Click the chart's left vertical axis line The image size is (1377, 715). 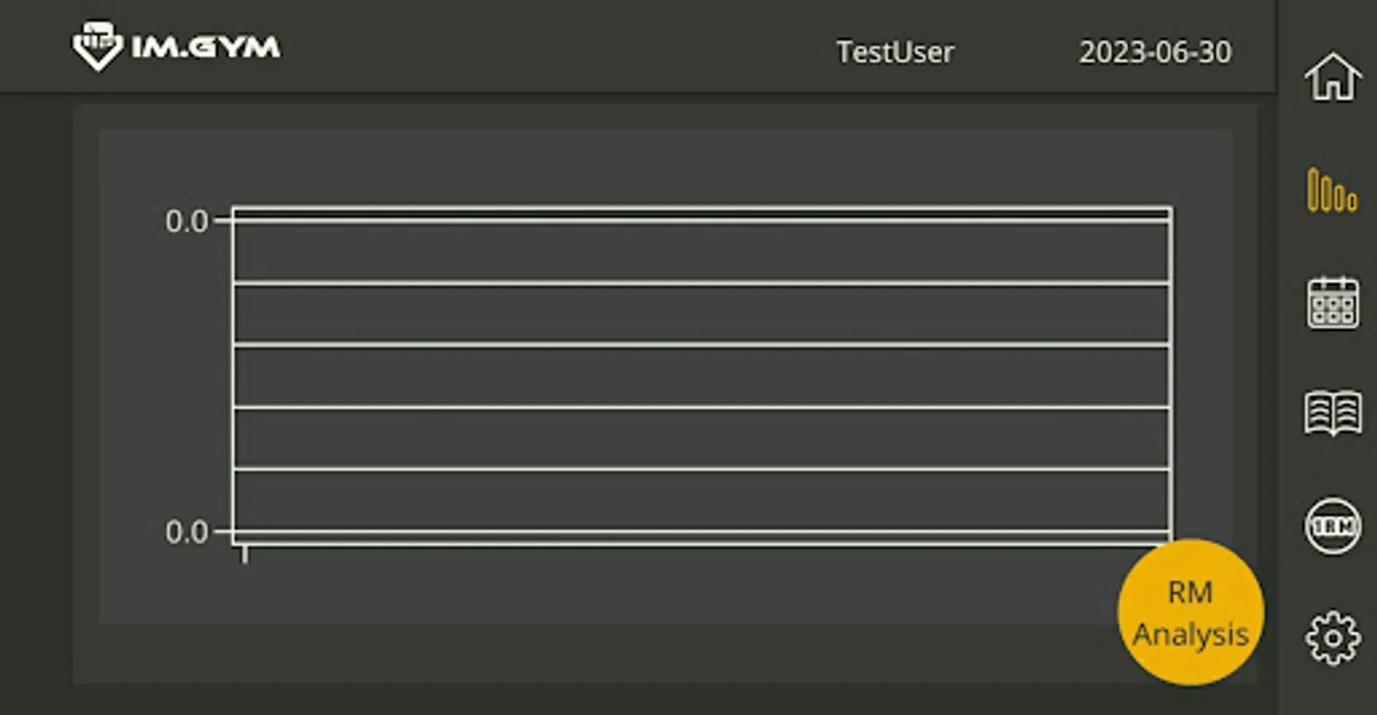click(233, 373)
